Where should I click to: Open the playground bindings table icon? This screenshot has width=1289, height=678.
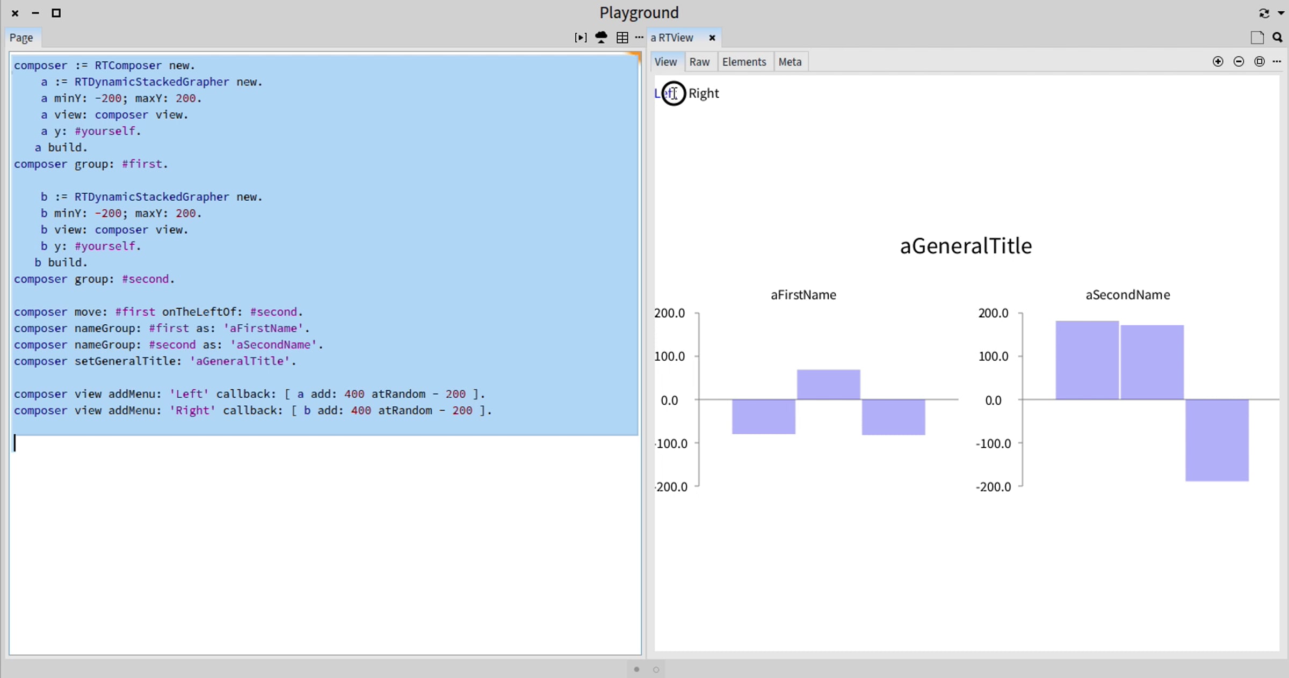(x=622, y=38)
